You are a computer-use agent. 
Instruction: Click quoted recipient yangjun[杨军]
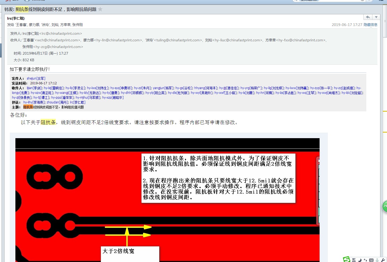(163, 88)
